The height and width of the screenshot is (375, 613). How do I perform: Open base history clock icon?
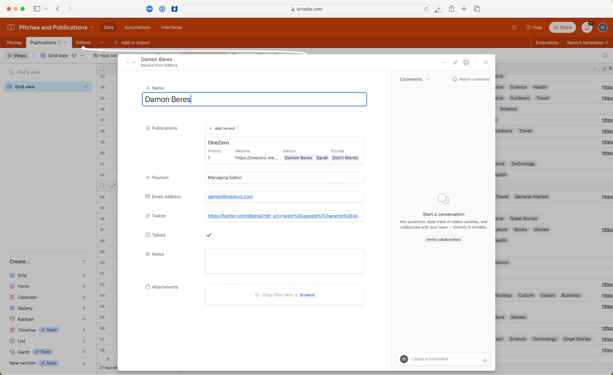514,27
